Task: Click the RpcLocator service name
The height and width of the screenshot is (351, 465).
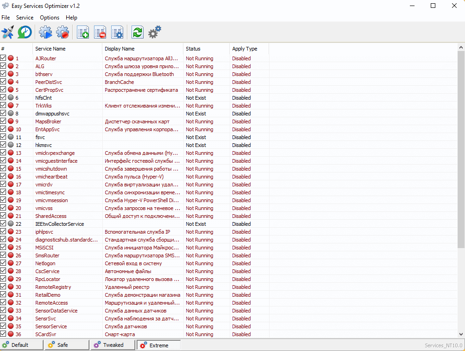Action: point(48,279)
